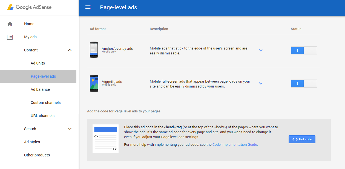Click the My ads icon in sidebar
The image size is (345, 169).
10,37
